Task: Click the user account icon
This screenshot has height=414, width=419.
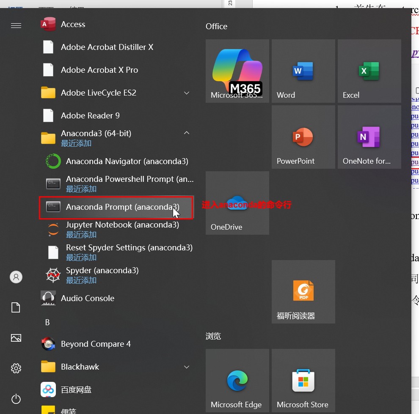Action: [x=16, y=277]
